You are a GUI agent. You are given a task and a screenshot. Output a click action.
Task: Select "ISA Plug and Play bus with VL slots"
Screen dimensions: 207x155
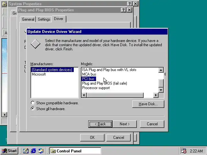click(x=109, y=70)
